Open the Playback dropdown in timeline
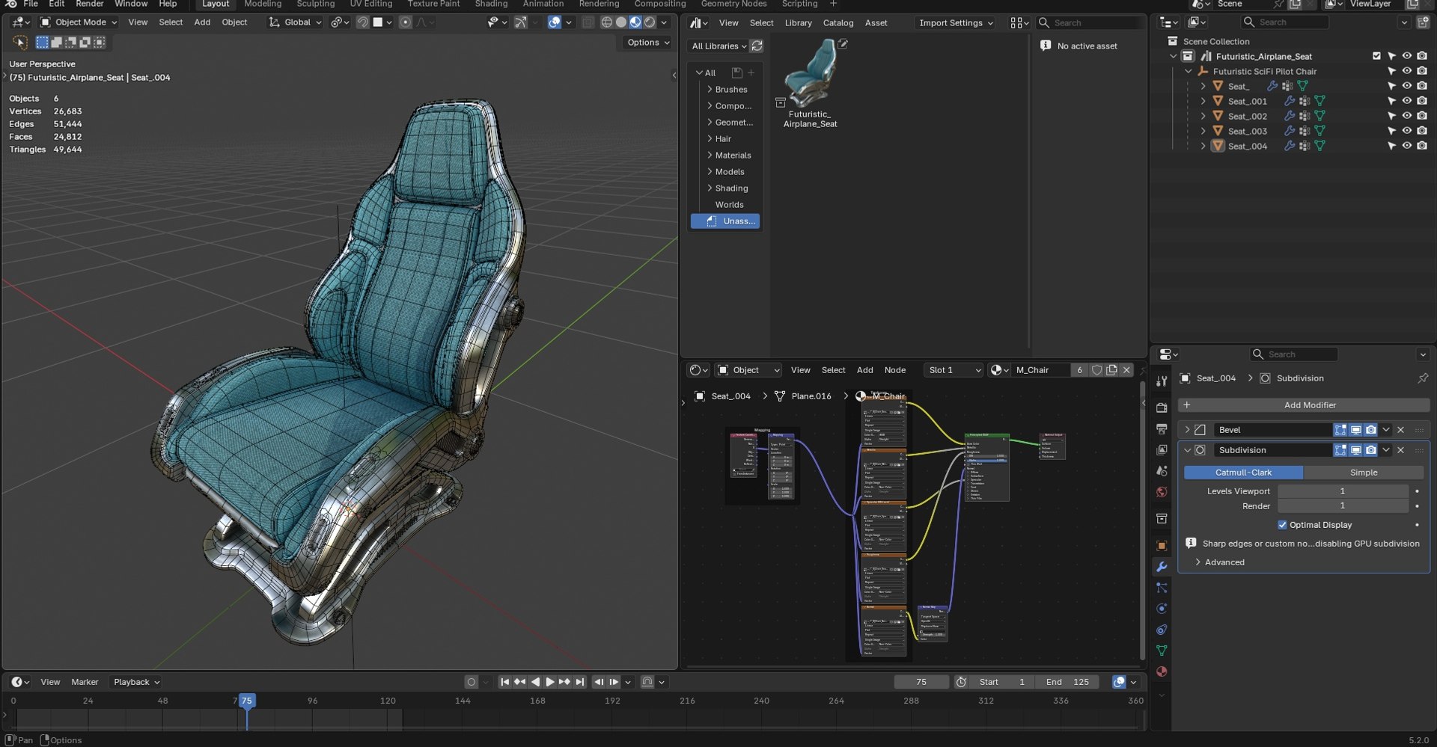The height and width of the screenshot is (747, 1437). 135,682
